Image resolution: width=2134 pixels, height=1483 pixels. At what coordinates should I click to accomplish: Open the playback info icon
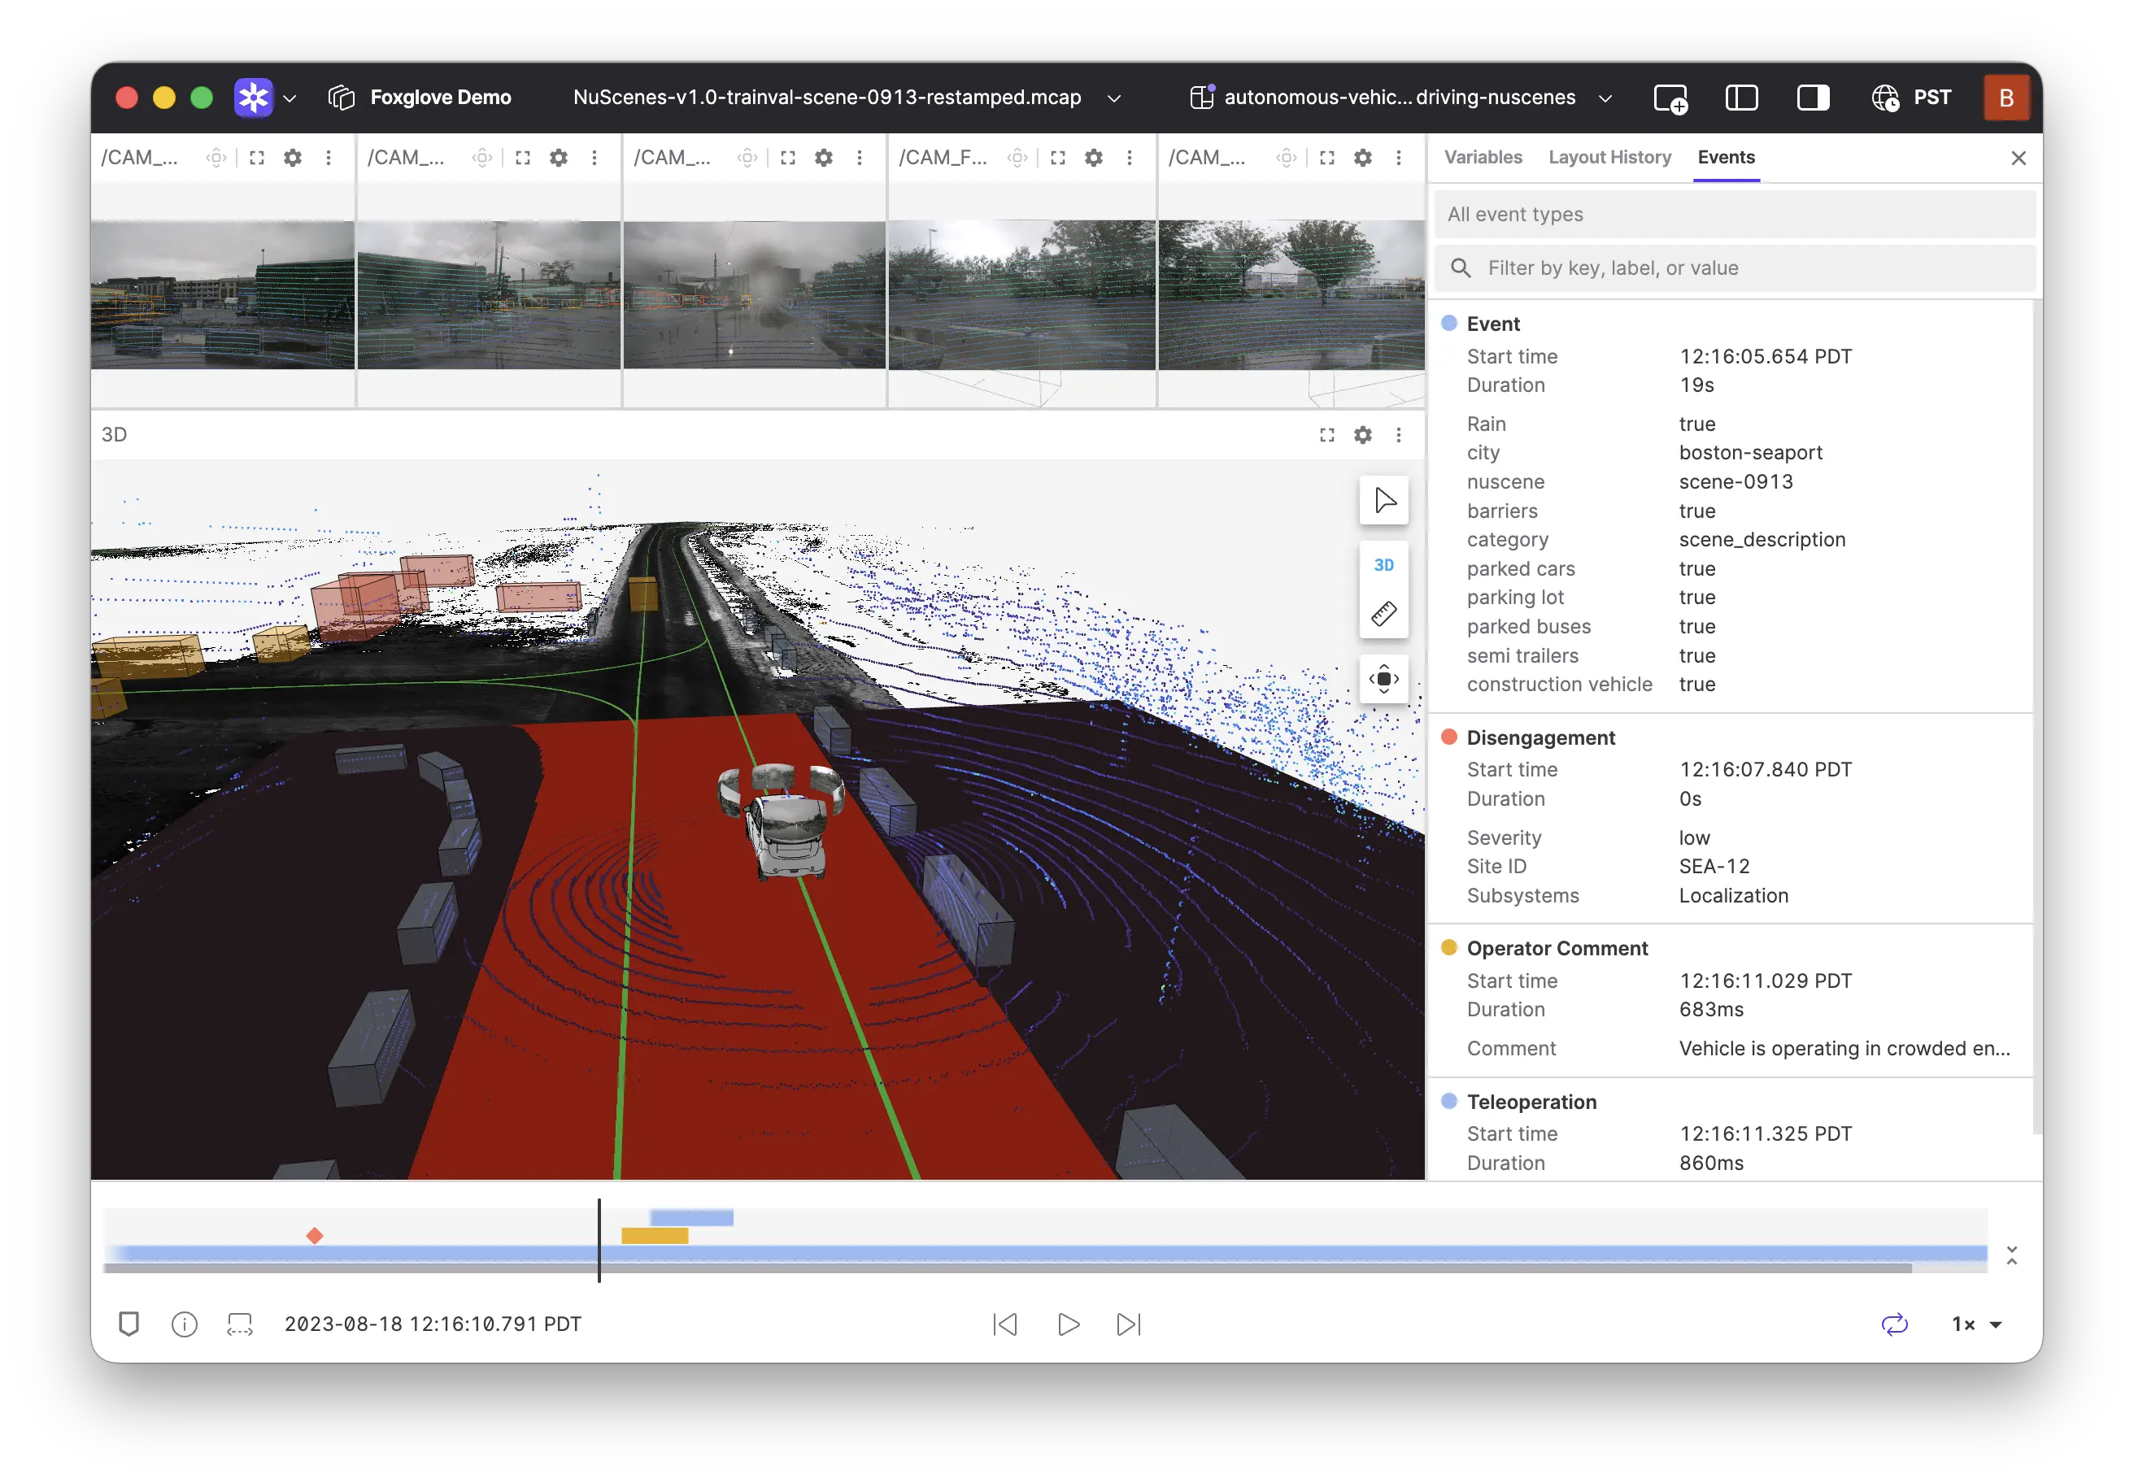184,1324
